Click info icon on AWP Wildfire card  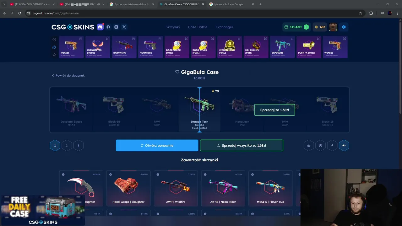point(158,175)
